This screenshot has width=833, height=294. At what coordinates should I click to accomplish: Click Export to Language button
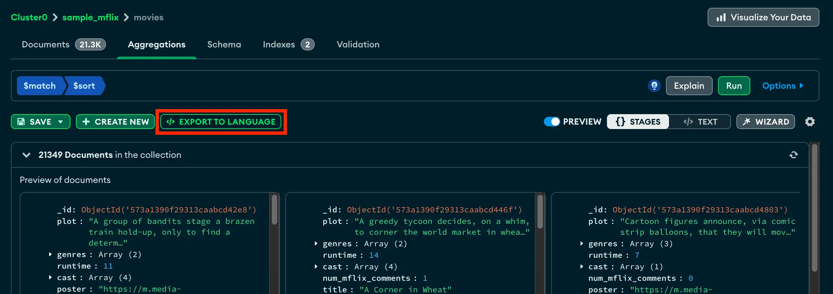221,122
